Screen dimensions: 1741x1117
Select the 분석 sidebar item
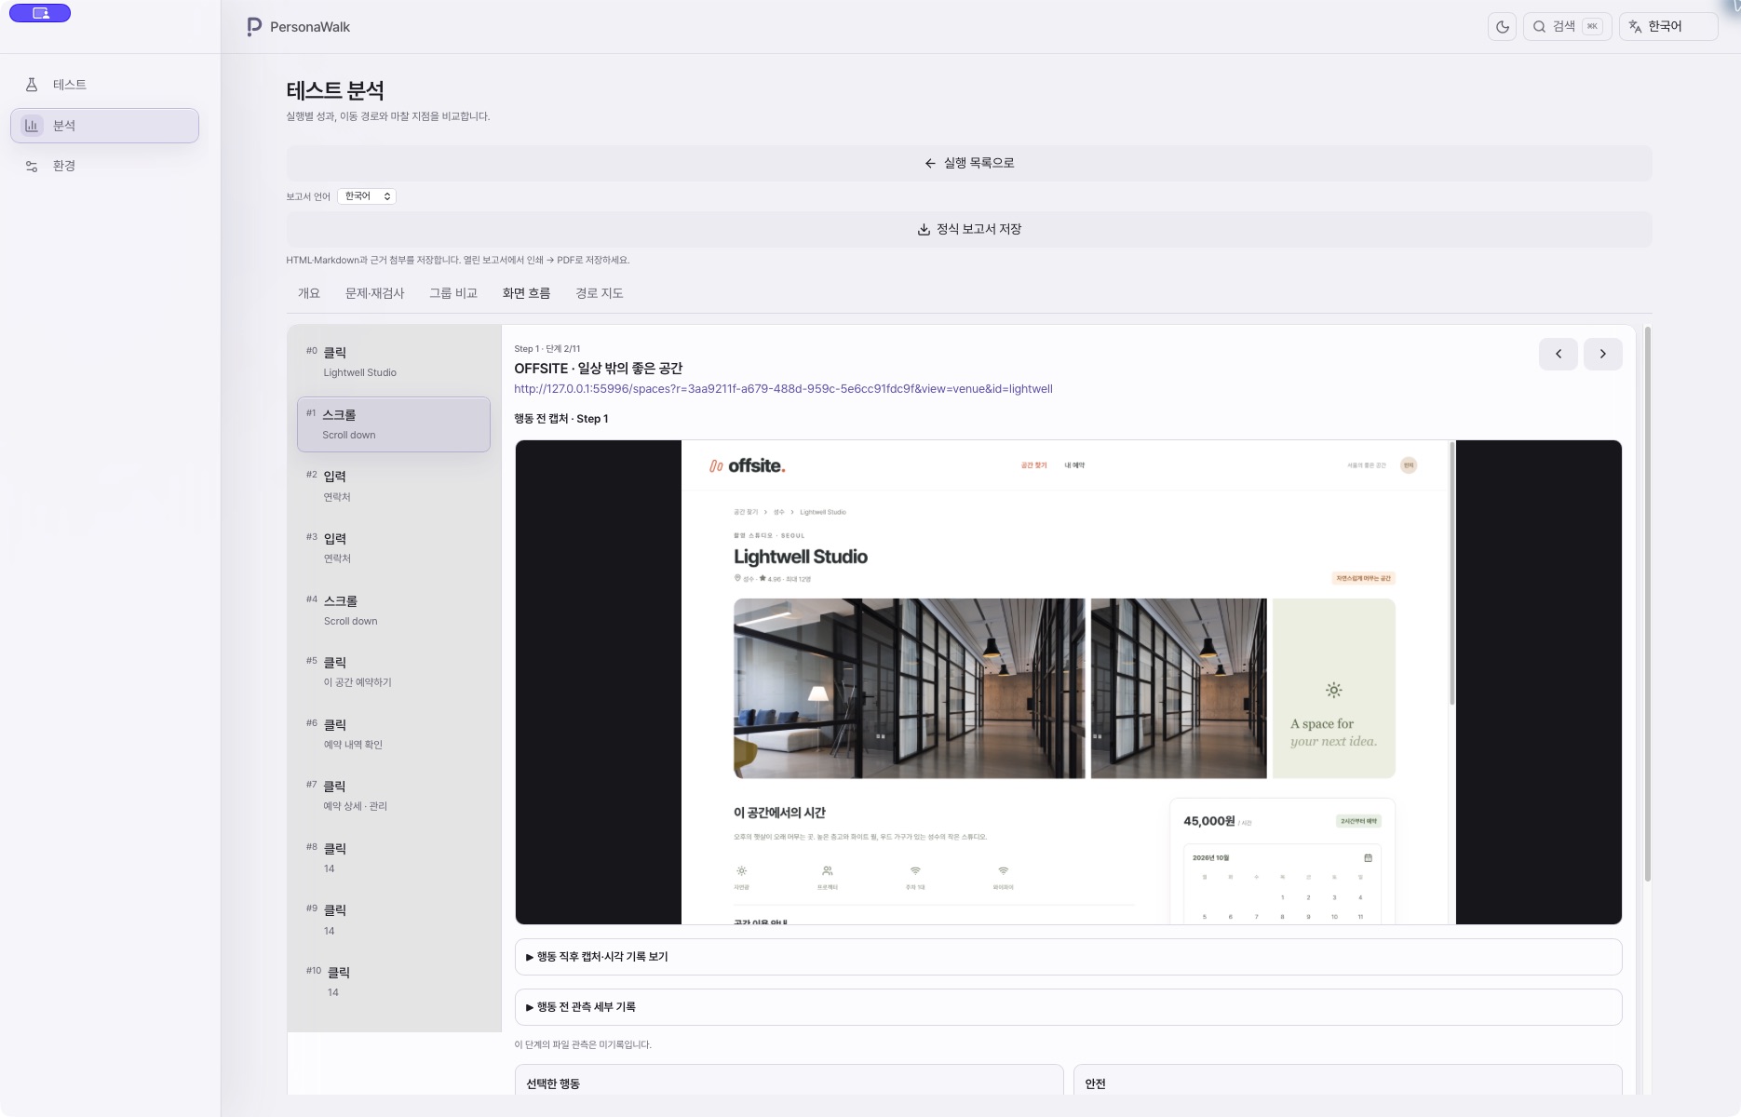pos(104,126)
